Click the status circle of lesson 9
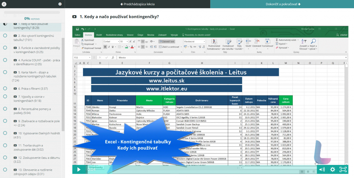354x178 pixels. 5,121
